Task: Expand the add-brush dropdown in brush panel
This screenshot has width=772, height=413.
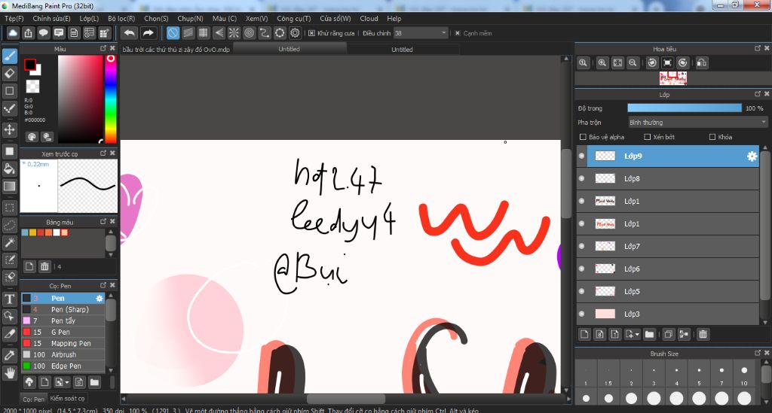Action: [66, 382]
